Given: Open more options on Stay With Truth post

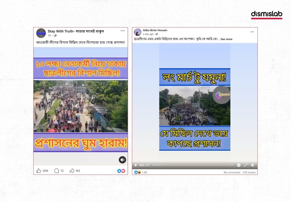Looking at the screenshot, I should pos(122,31).
